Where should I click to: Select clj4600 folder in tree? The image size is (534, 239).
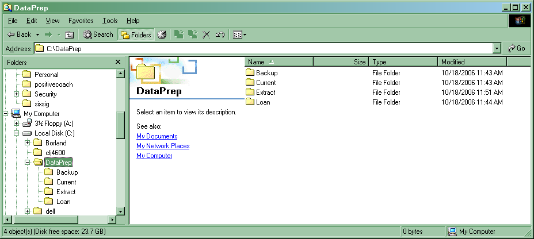coord(55,153)
